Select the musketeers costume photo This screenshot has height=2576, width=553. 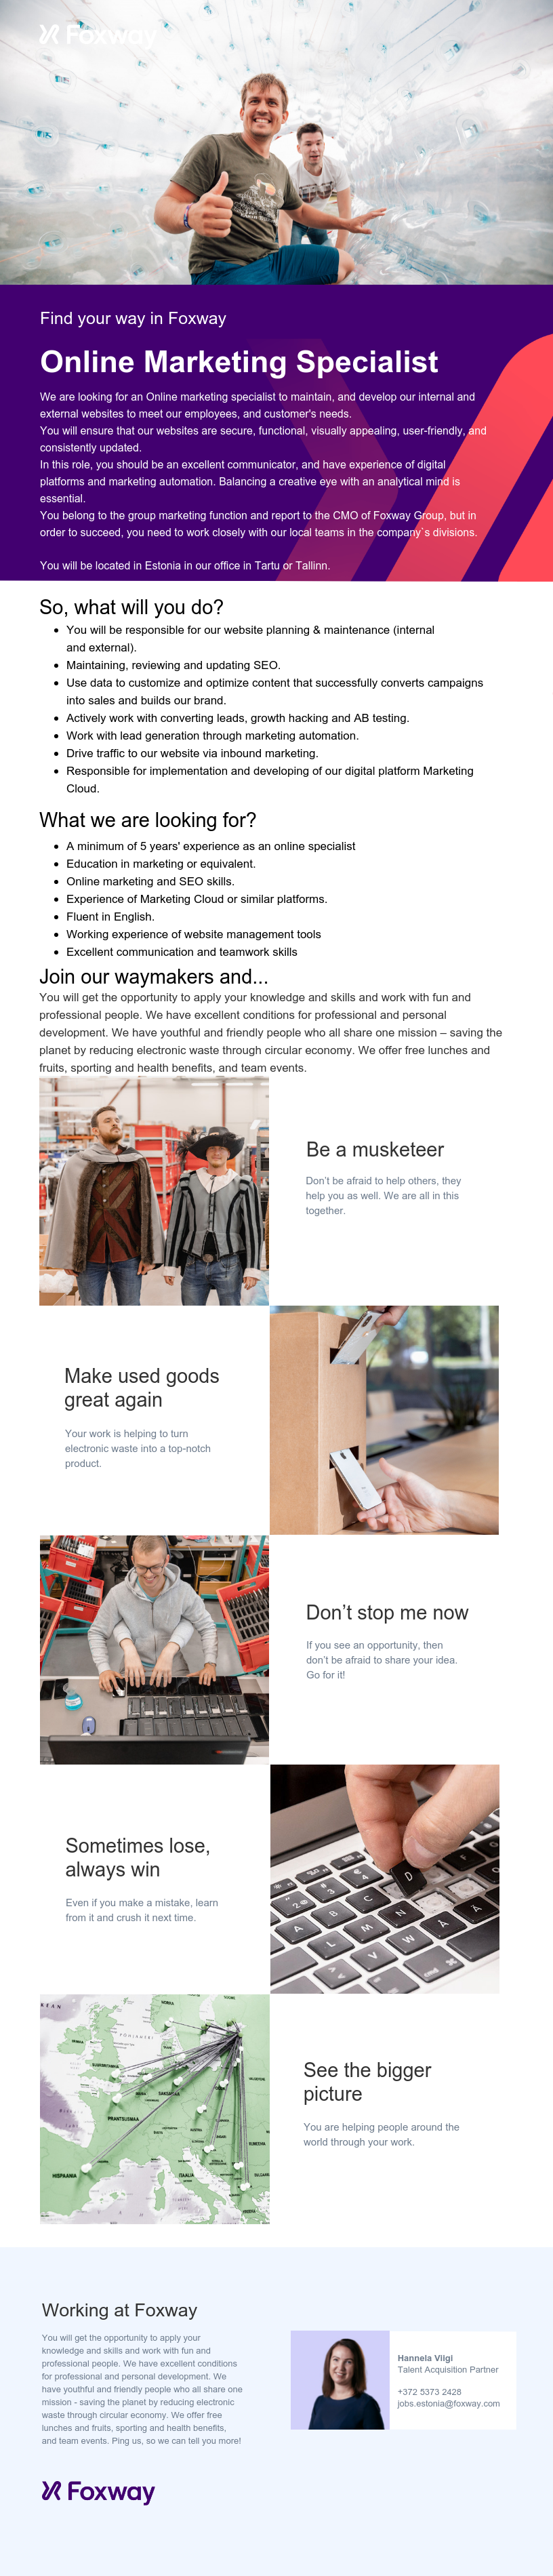(154, 1191)
